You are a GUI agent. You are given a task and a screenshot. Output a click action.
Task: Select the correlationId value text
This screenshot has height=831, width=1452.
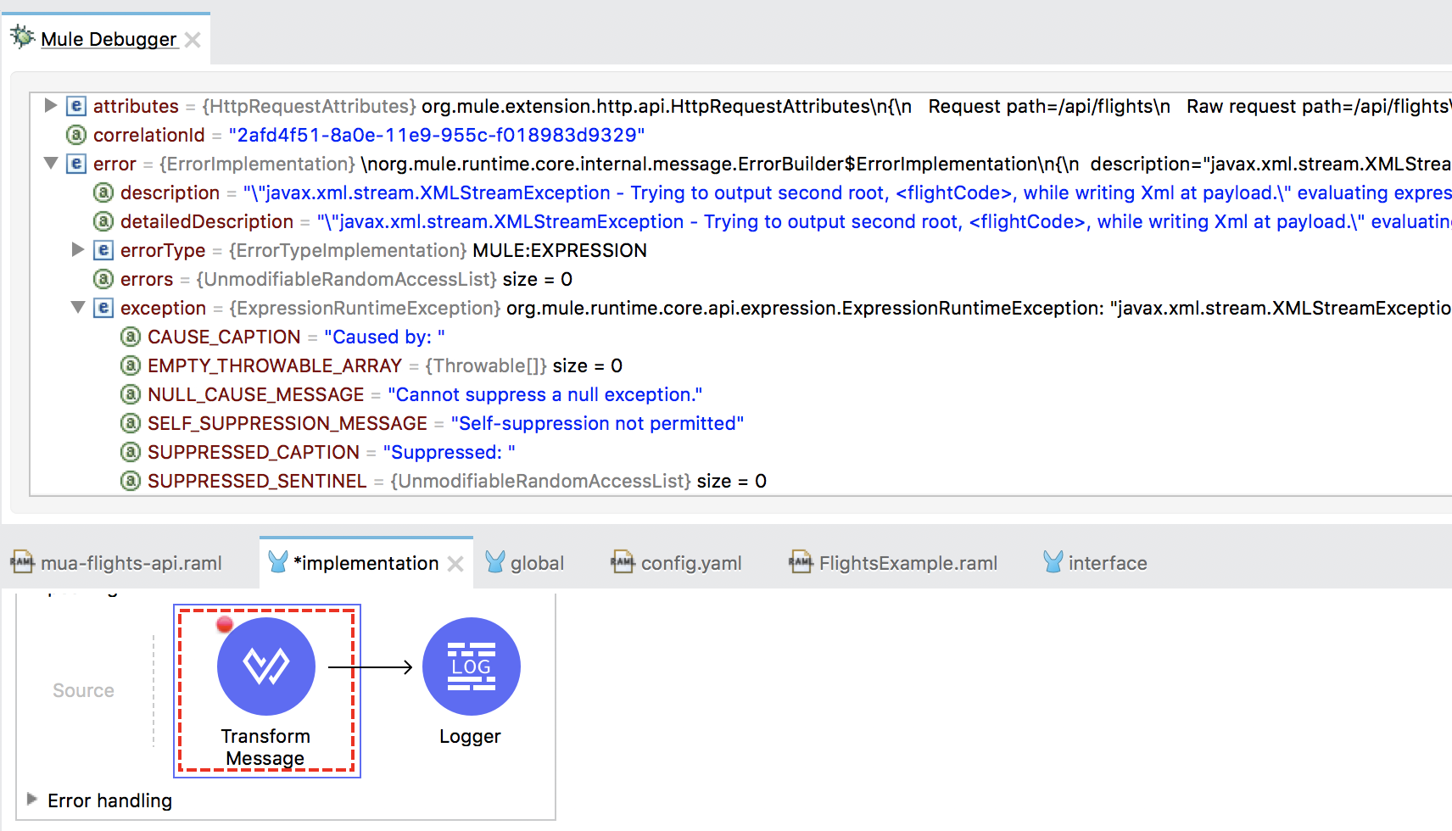point(437,135)
